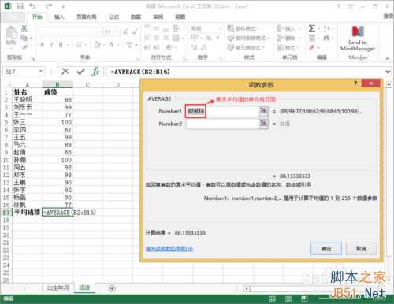Expand the formula bar

click(388, 72)
